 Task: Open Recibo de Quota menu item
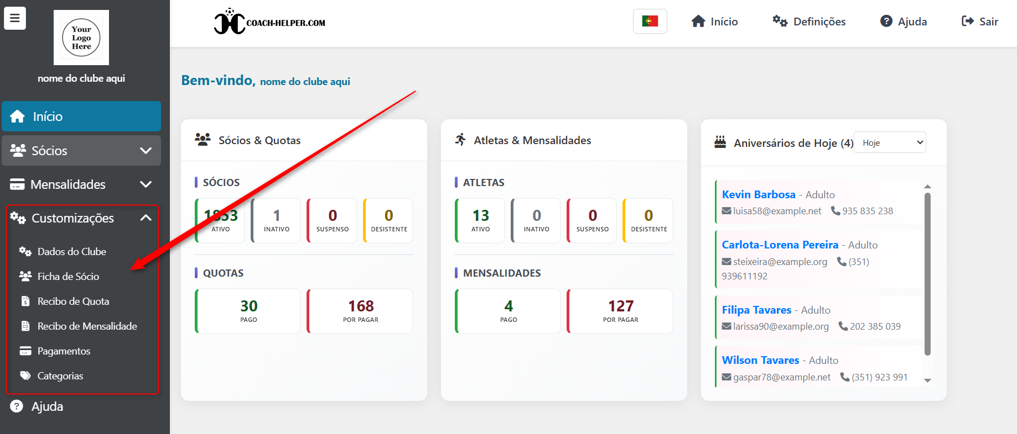[x=73, y=301]
